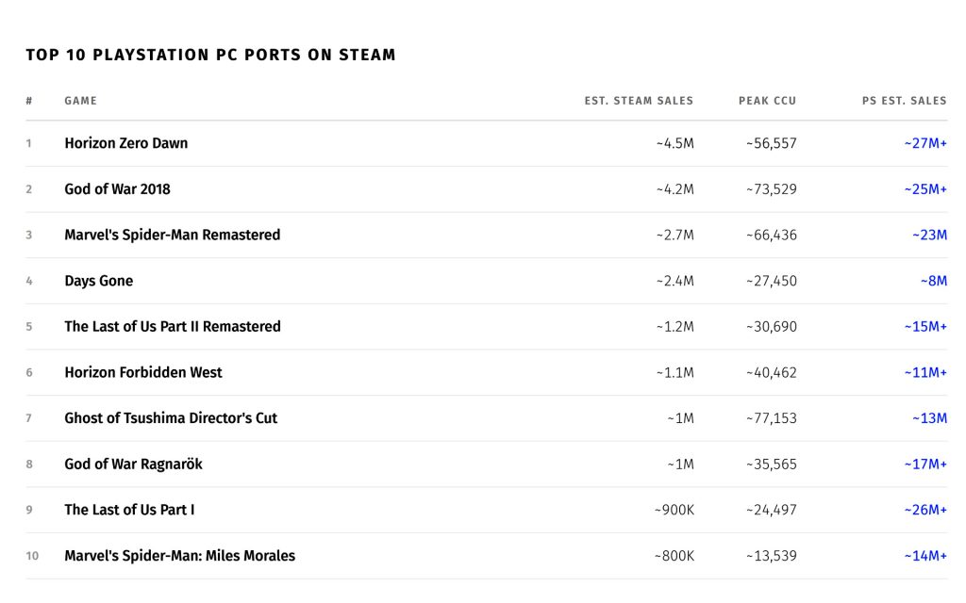The image size is (966, 603).
Task: Click the Marvel's Spider-Man Remastered game name
Action: coord(172,235)
